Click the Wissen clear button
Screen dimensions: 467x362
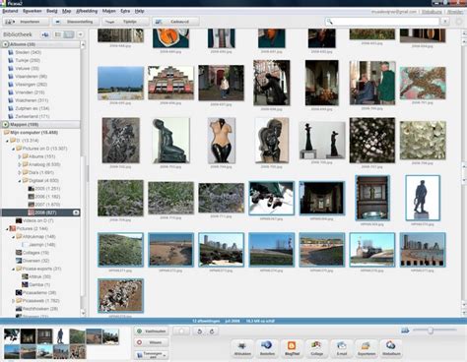coord(151,342)
